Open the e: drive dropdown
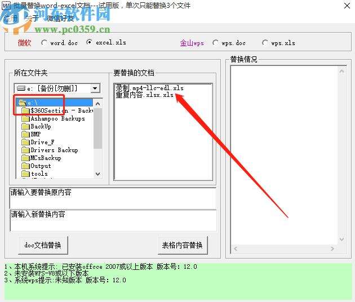Screen dimensions: 355x302 (95, 88)
